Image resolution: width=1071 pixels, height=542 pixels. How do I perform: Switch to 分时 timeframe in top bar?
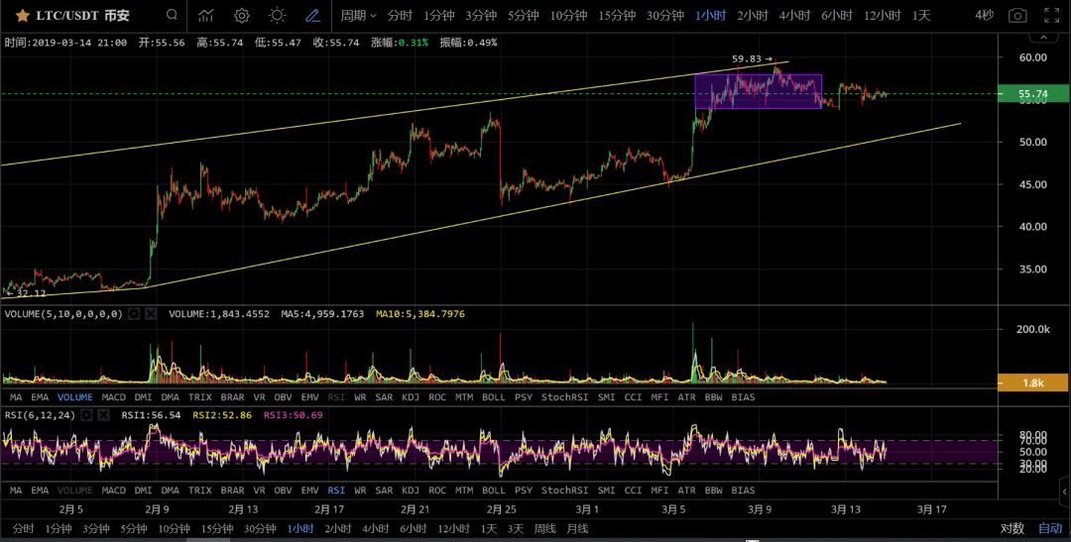[x=400, y=15]
